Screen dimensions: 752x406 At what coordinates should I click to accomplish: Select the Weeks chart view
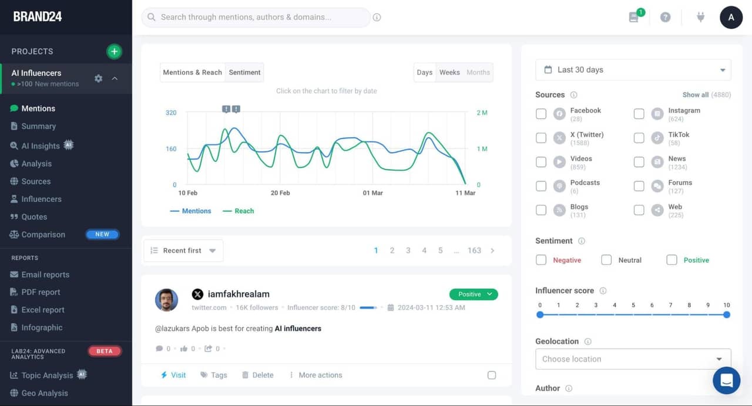point(449,73)
